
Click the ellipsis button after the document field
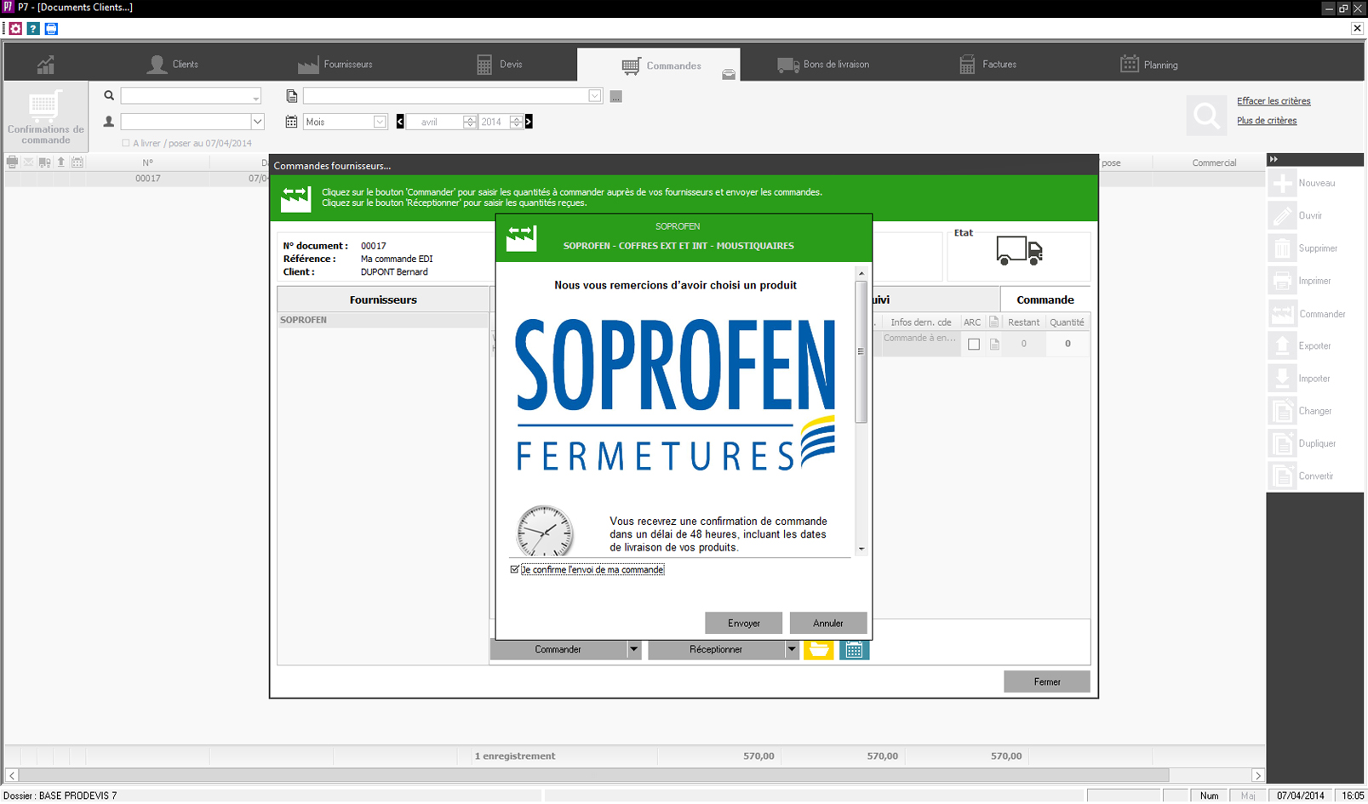(616, 97)
